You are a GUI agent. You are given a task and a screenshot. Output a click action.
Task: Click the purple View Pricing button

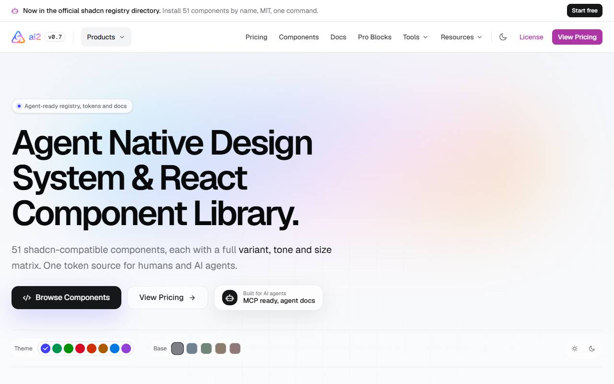(577, 37)
